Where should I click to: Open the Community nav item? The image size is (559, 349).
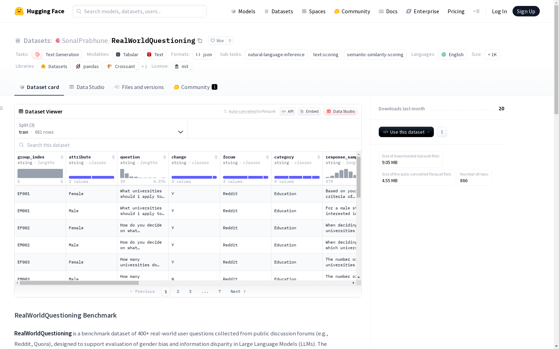[352, 11]
